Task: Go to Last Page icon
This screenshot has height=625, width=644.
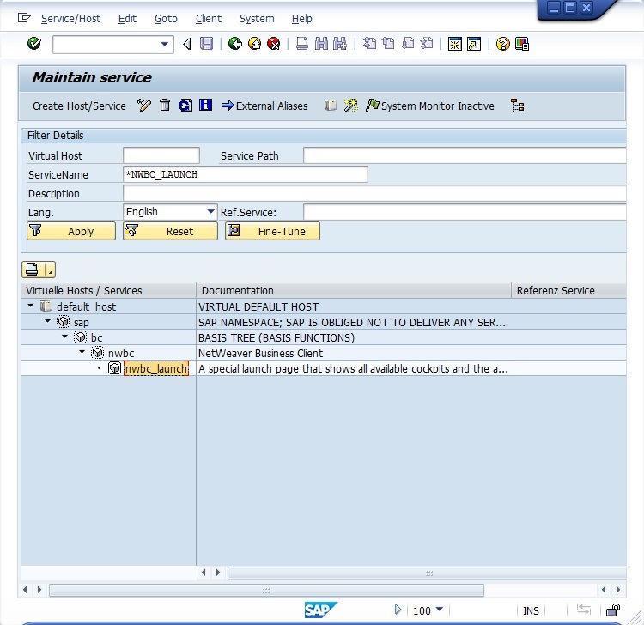Action: point(426,44)
